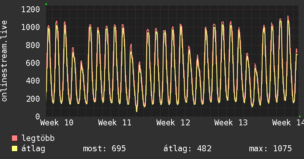The width and height of the screenshot is (304, 159).
Task: Click the 1000 y-axis value
Action: tap(31, 27)
